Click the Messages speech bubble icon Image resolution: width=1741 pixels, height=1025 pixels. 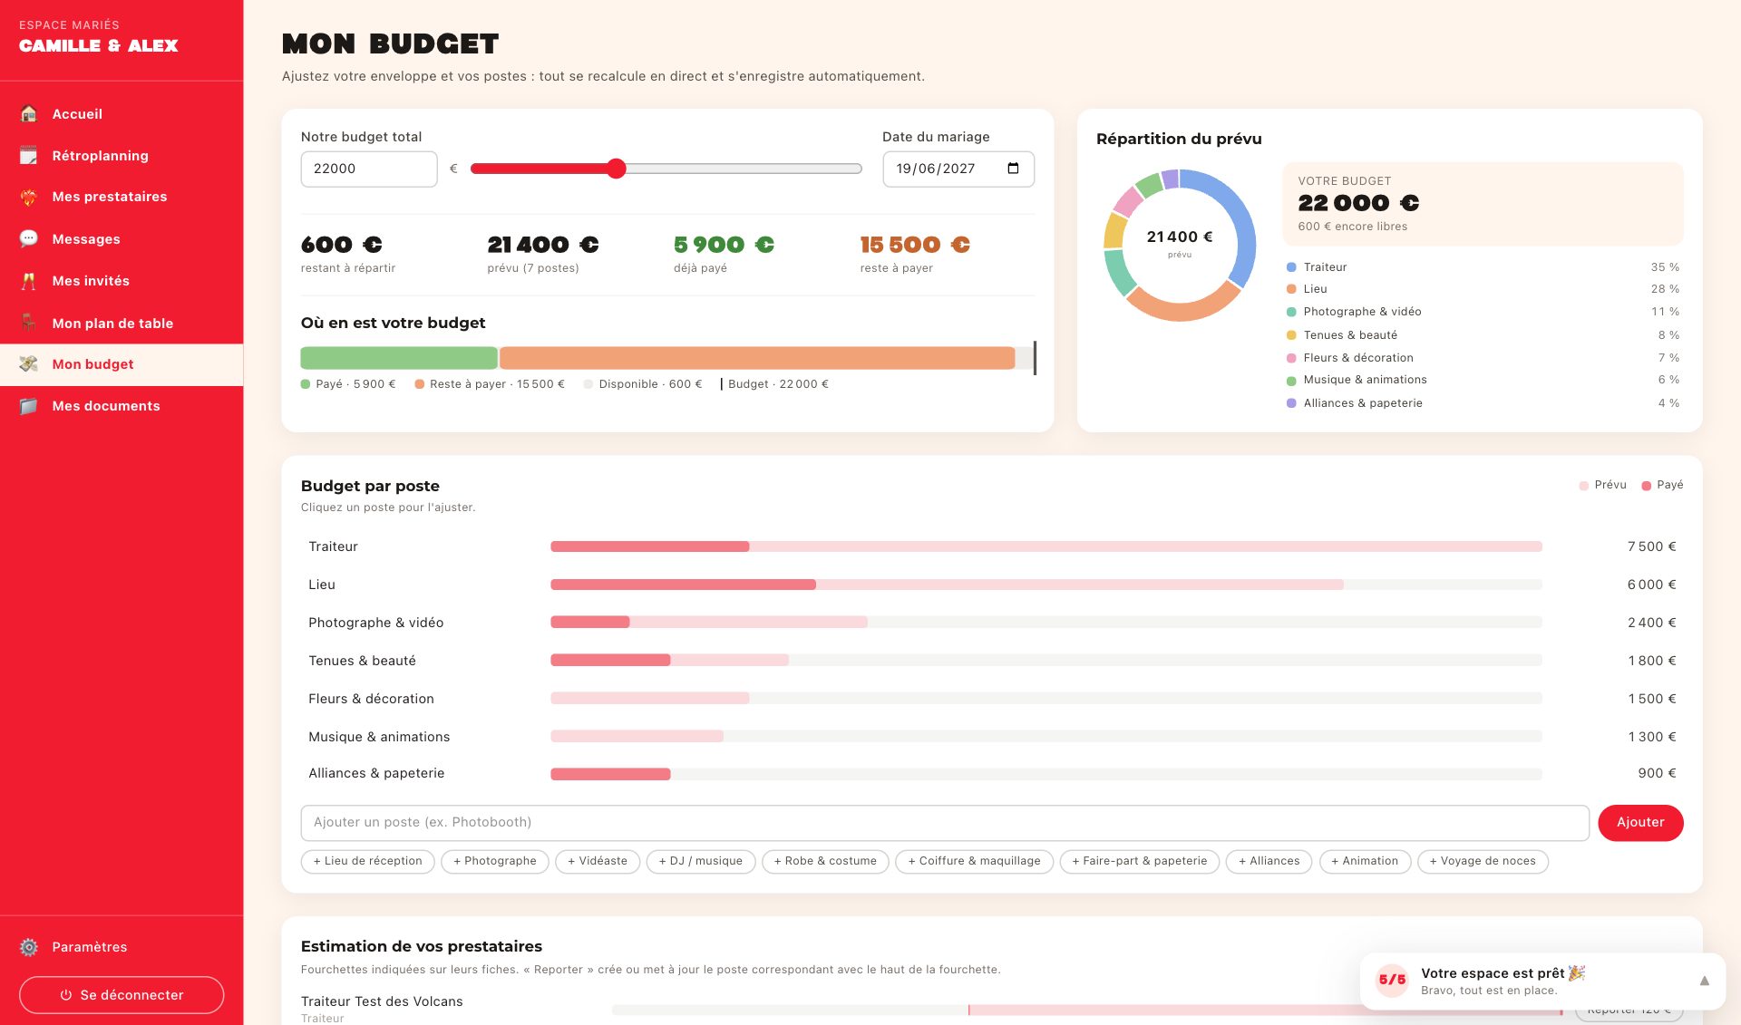pos(29,239)
